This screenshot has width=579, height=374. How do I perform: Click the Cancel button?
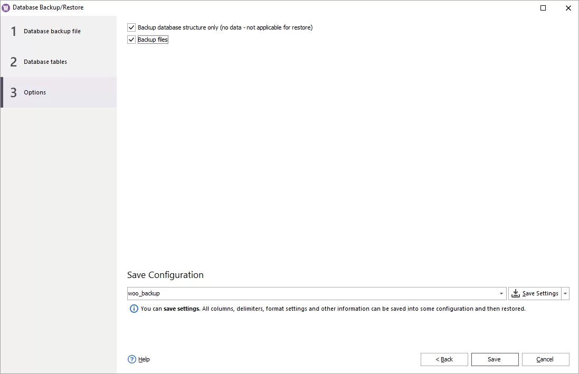(x=545, y=359)
